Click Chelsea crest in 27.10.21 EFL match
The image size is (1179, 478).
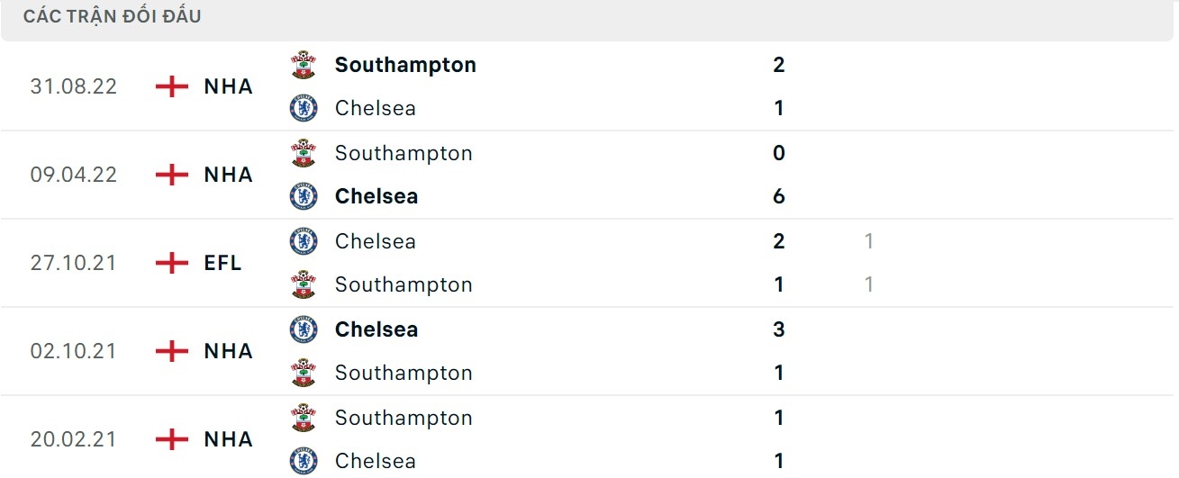304,241
